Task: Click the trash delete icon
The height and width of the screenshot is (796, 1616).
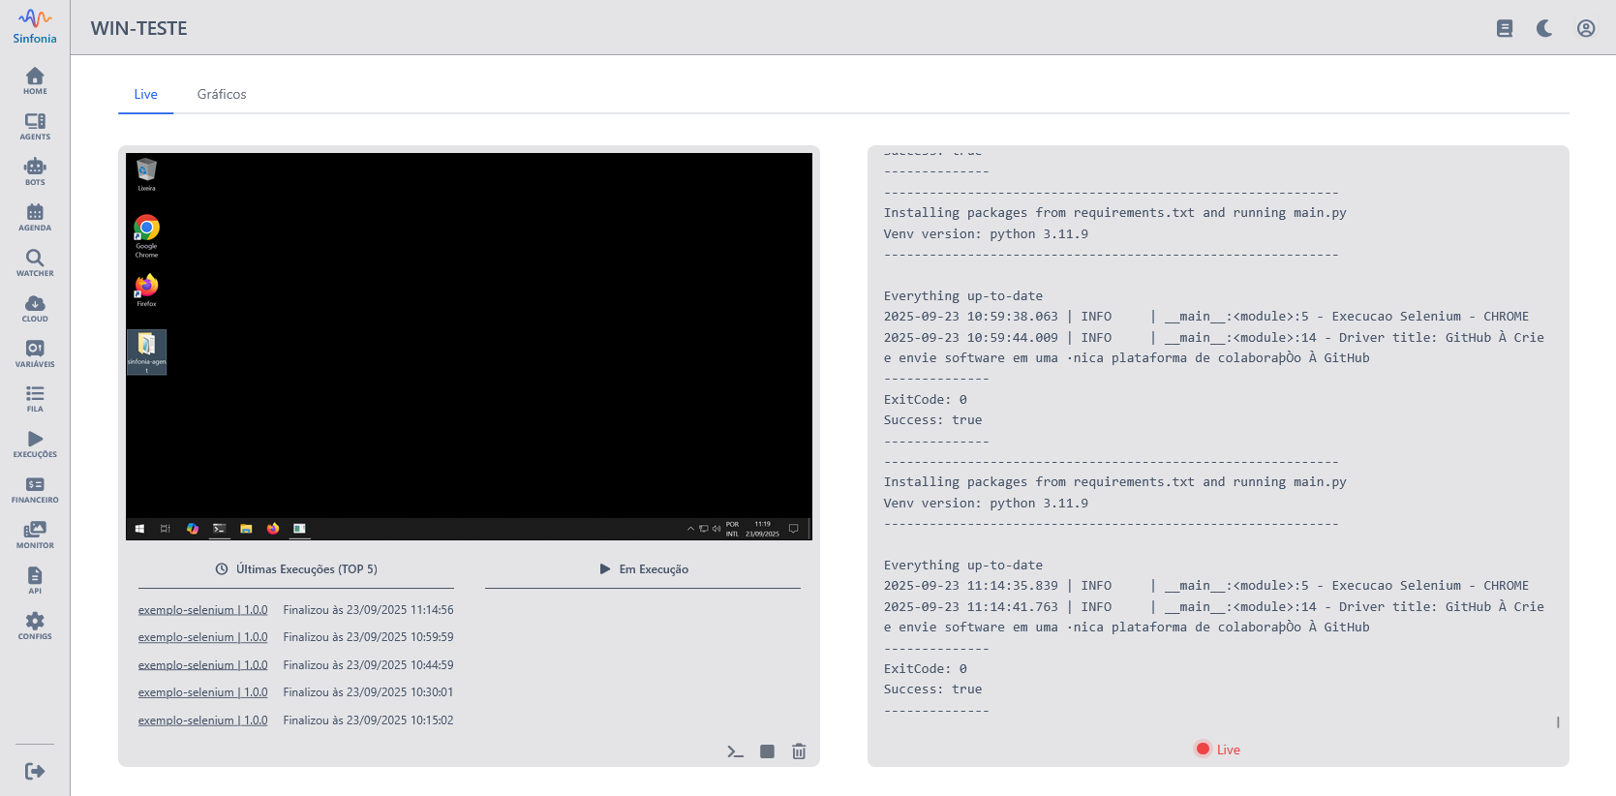Action: click(x=799, y=751)
